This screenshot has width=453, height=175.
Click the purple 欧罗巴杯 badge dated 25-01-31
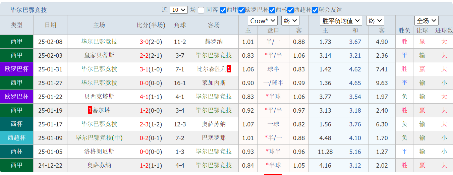(x=17, y=69)
